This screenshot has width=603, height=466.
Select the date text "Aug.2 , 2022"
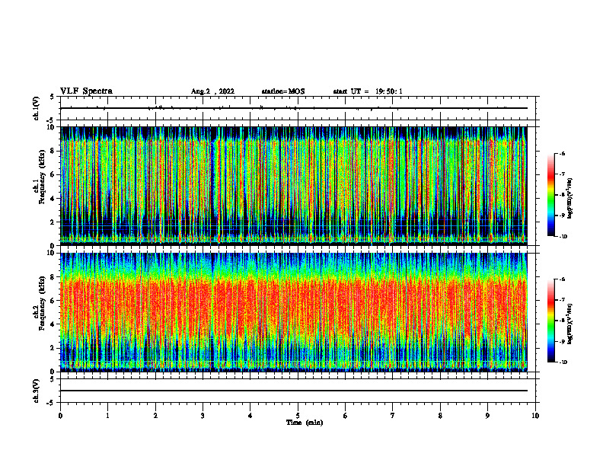pyautogui.click(x=212, y=91)
